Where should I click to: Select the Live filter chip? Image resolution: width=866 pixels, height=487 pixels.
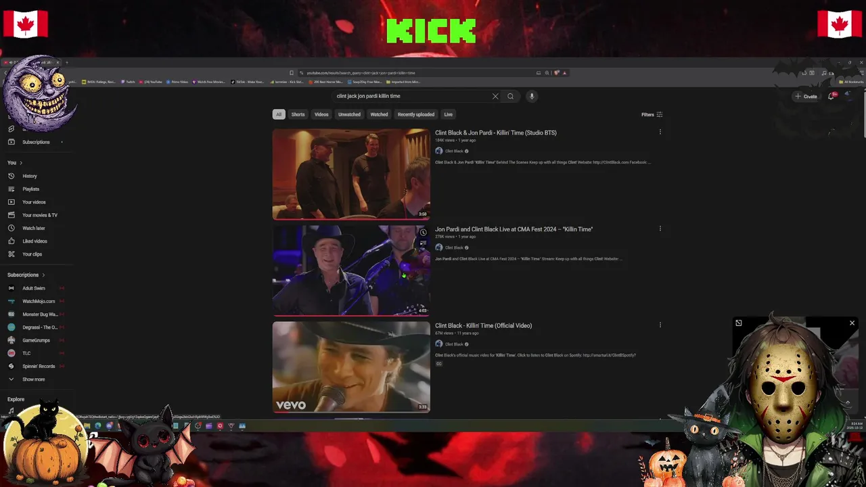(448, 114)
